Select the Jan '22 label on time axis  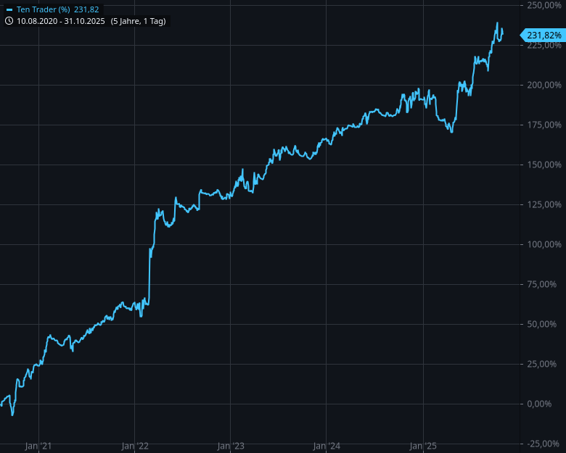pos(134,446)
